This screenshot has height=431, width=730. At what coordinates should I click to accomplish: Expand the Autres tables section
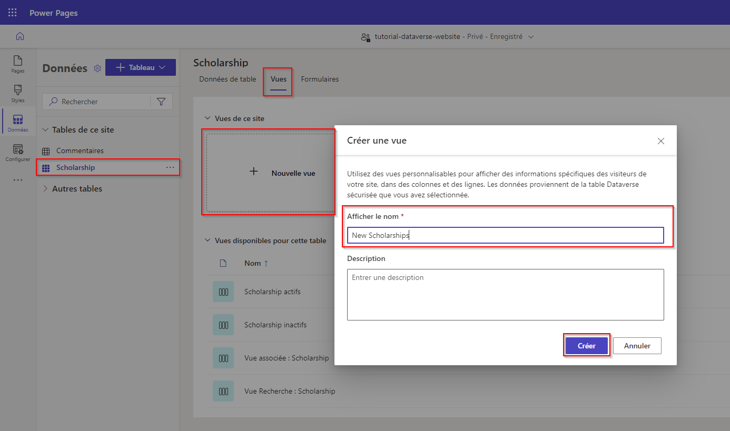tap(46, 188)
